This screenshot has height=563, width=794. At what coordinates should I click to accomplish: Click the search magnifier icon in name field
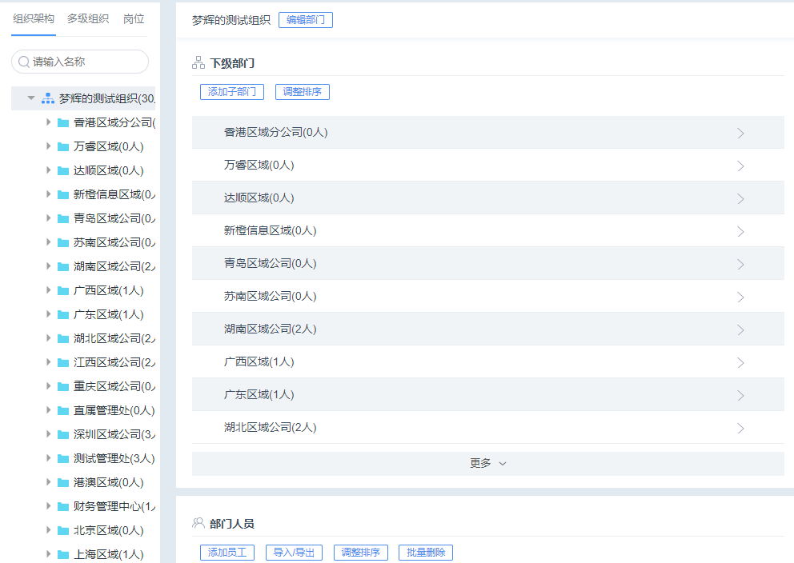coord(24,62)
